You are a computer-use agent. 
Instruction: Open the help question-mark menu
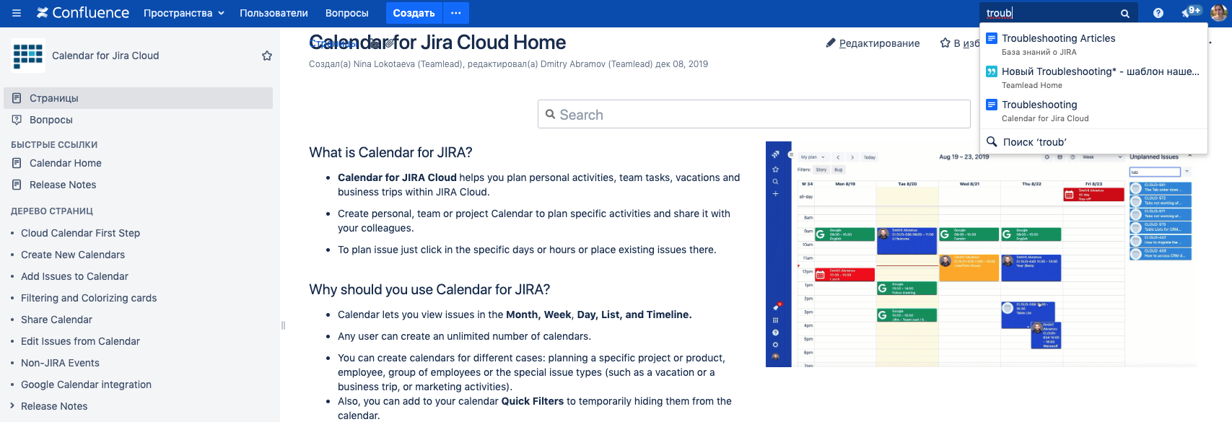[1158, 13]
